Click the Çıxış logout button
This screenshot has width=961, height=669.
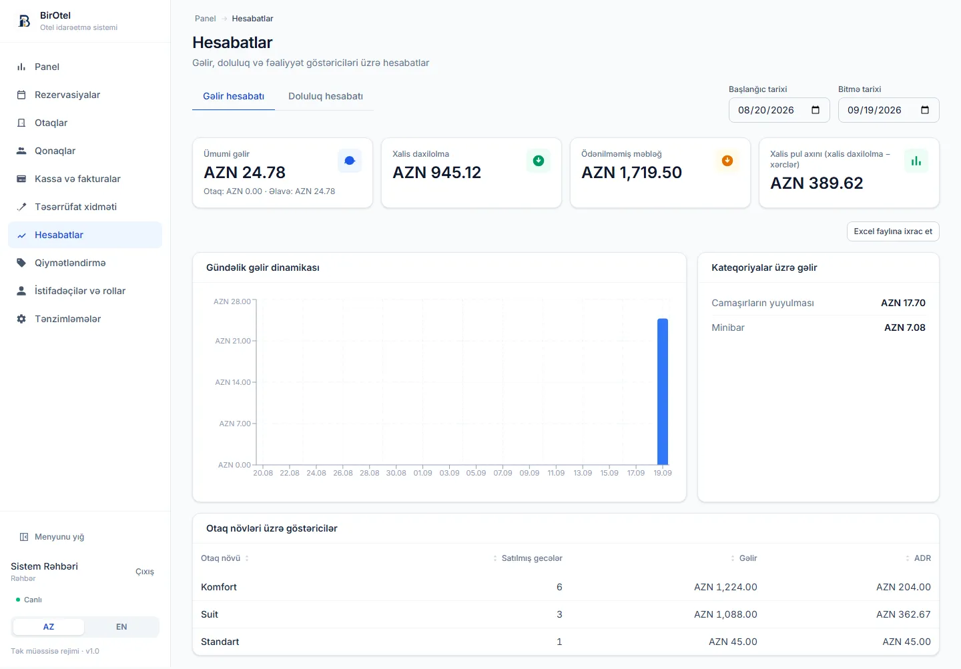145,572
